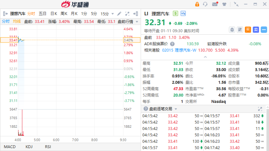
Task: Click the orange 买 buy button
Action: (247, 30)
